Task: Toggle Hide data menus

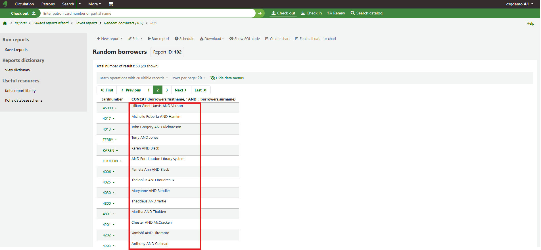Action: 227,78
